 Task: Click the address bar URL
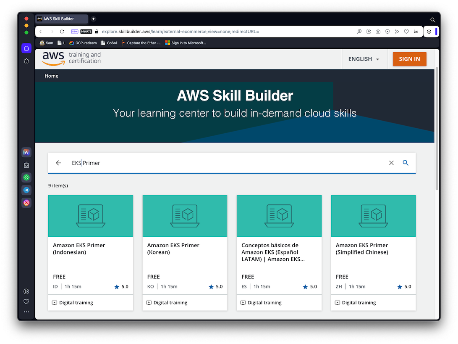[x=180, y=32]
